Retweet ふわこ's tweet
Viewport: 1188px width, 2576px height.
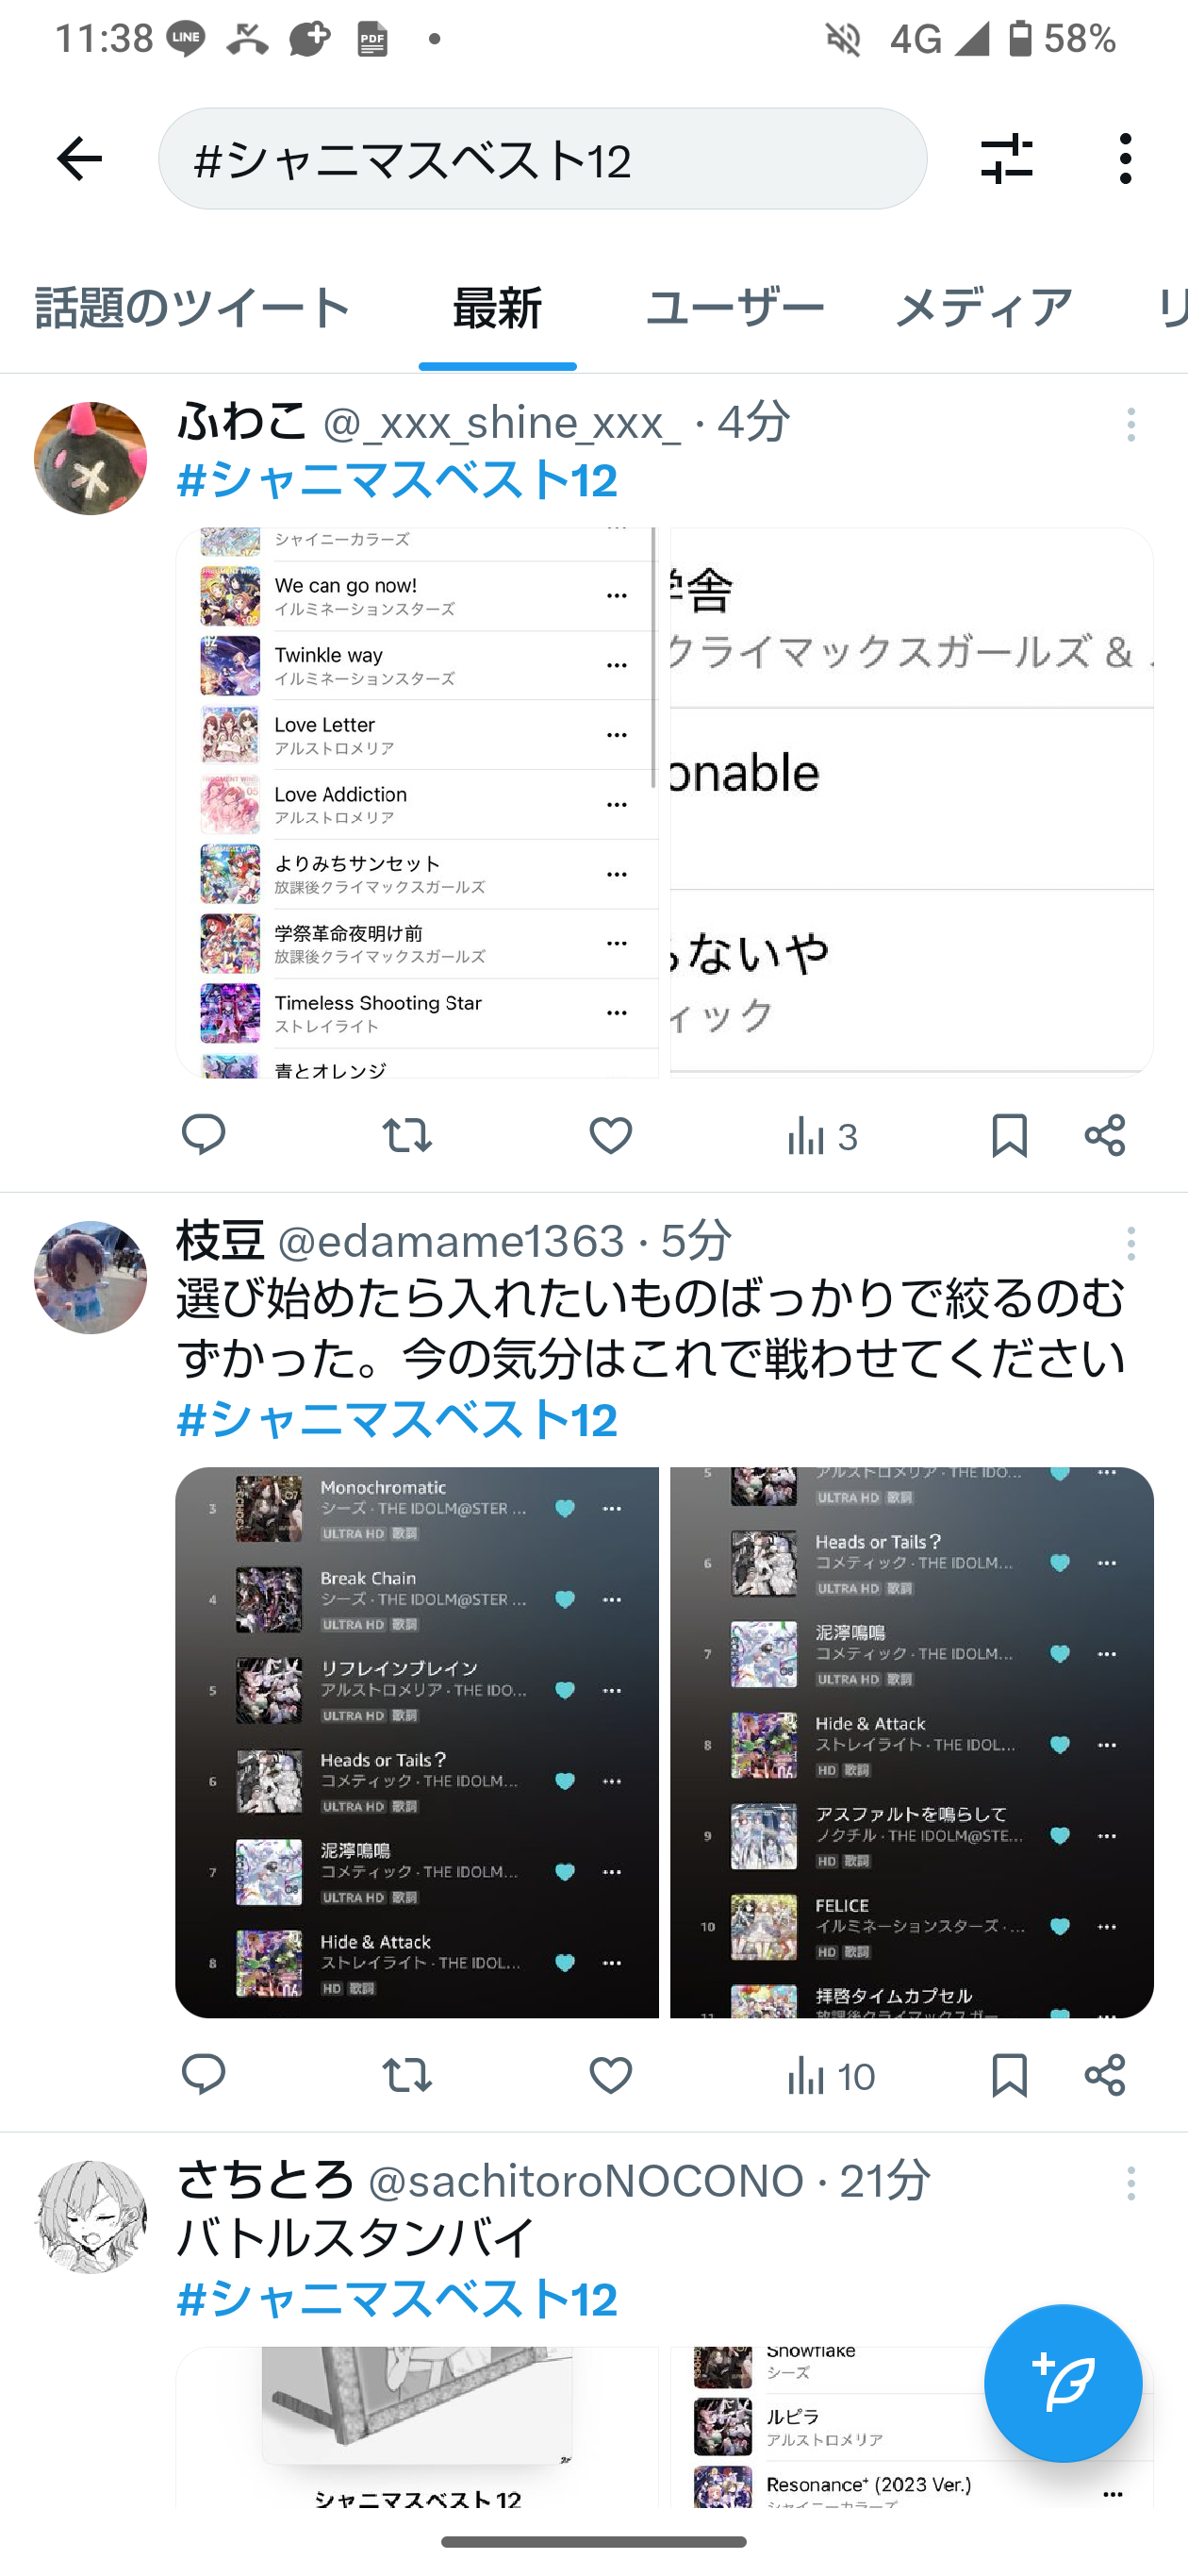pos(406,1136)
